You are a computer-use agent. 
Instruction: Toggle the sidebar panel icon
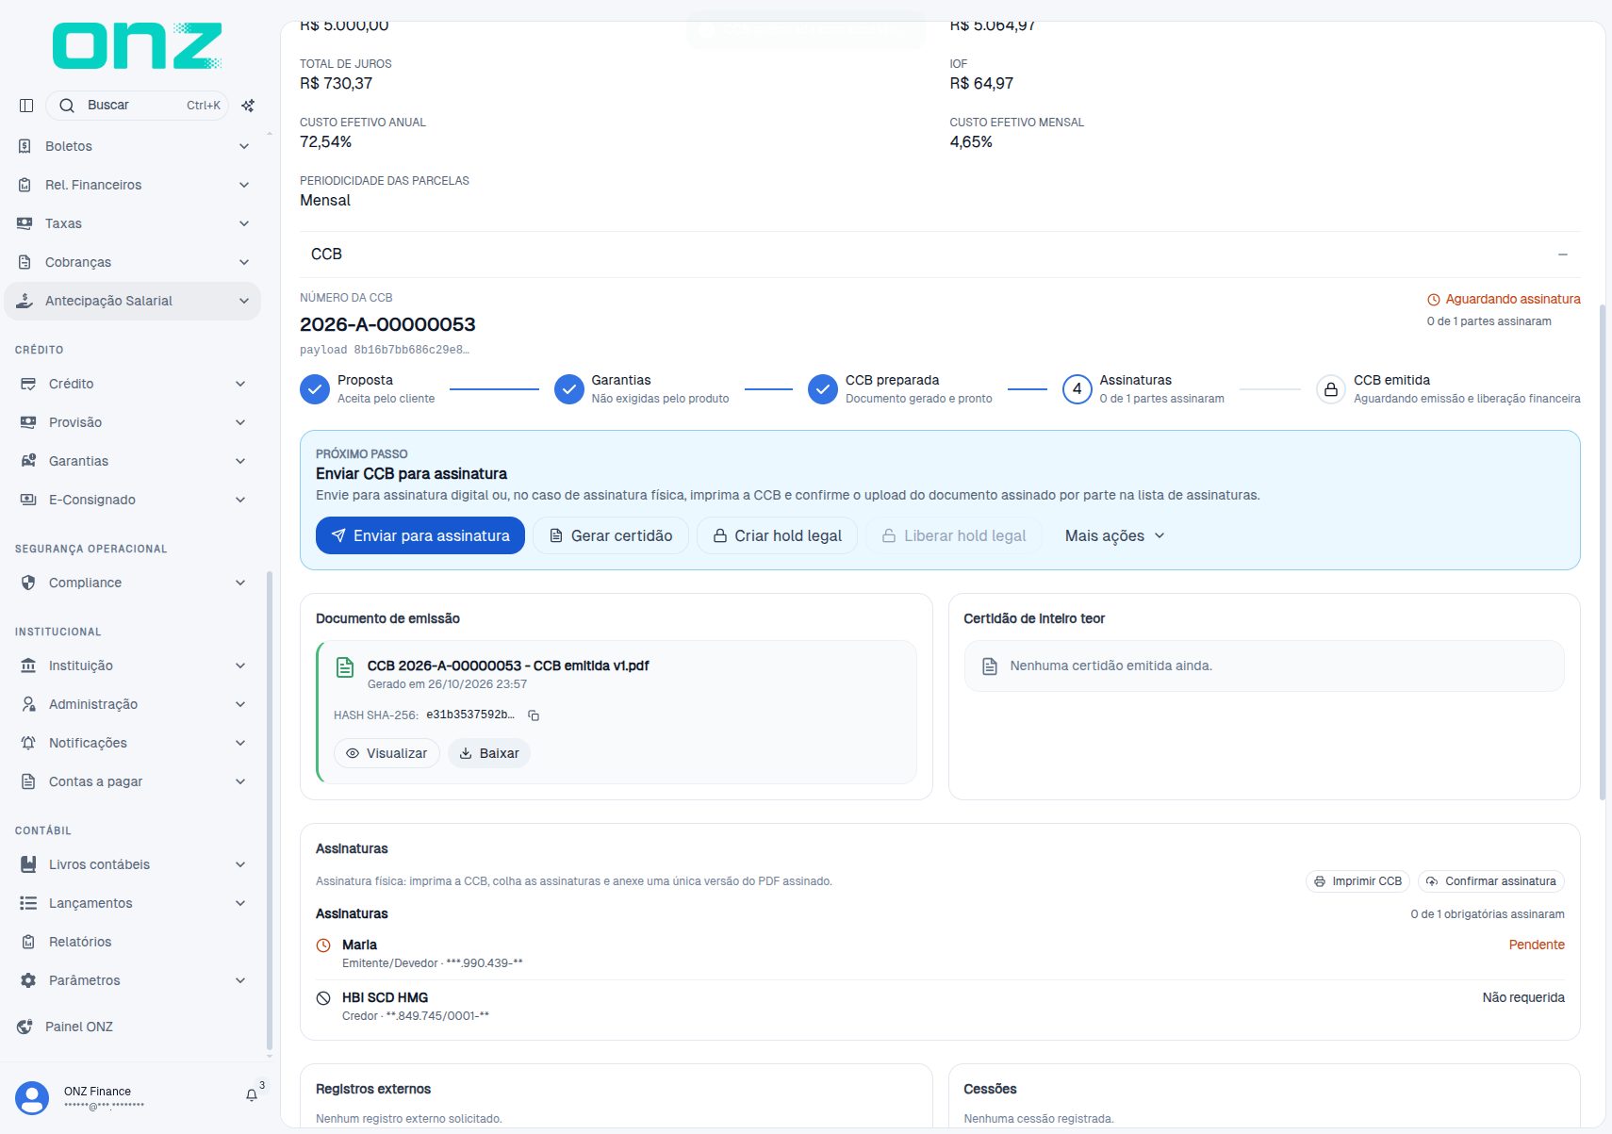tap(26, 106)
